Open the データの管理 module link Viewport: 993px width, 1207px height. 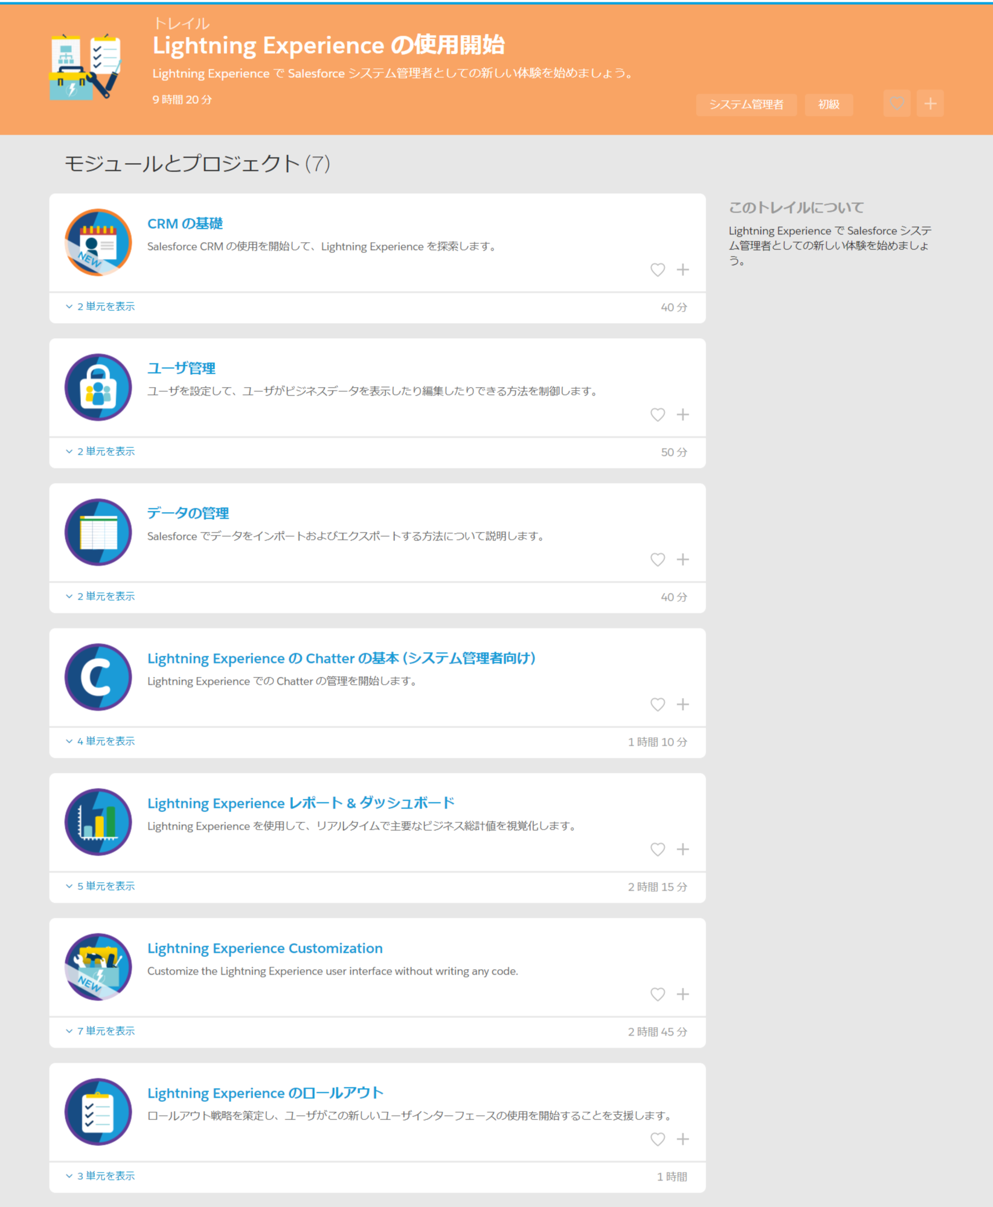coord(188,513)
